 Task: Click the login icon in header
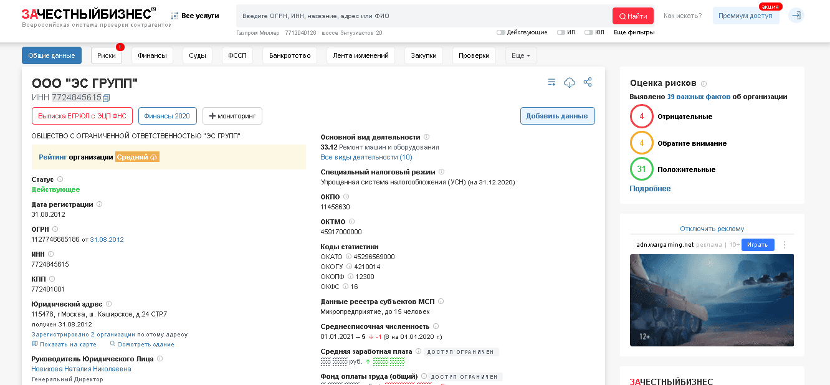[796, 16]
